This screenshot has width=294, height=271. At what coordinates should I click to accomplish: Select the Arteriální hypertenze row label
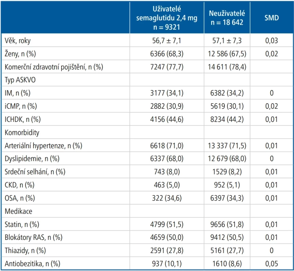coord(43,146)
